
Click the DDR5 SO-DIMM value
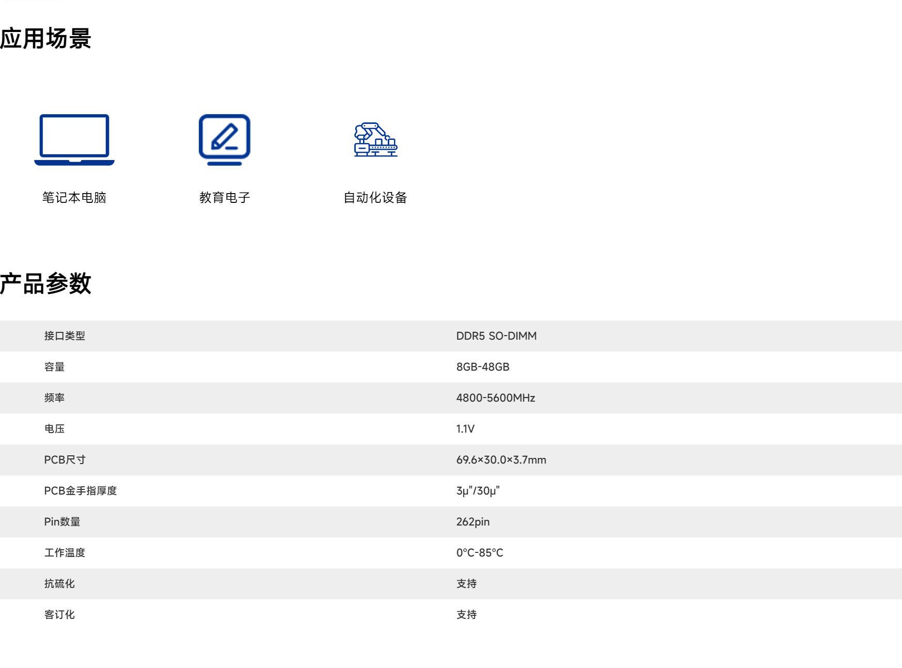(496, 336)
